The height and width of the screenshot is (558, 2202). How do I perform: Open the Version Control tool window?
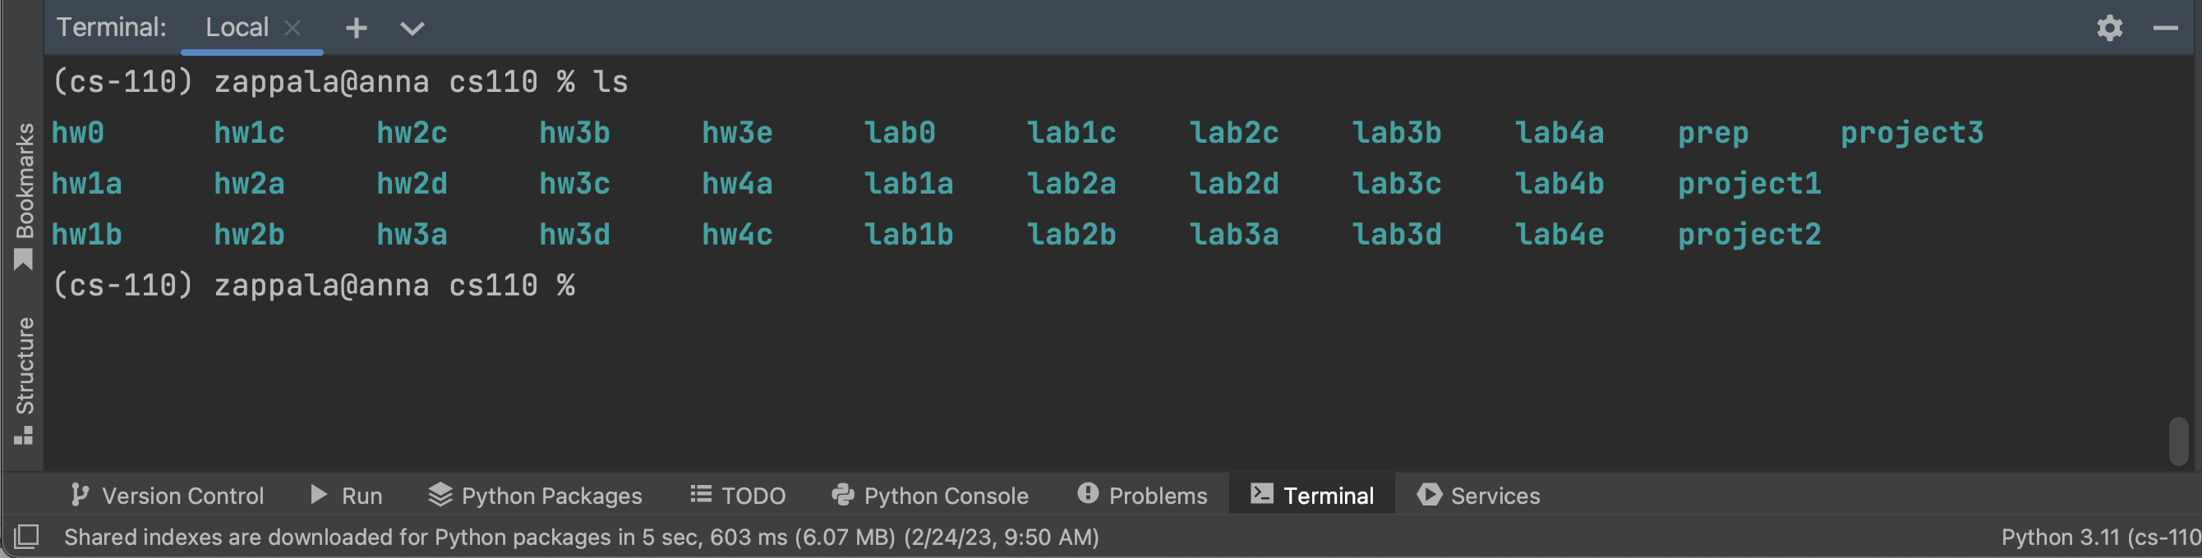(168, 495)
